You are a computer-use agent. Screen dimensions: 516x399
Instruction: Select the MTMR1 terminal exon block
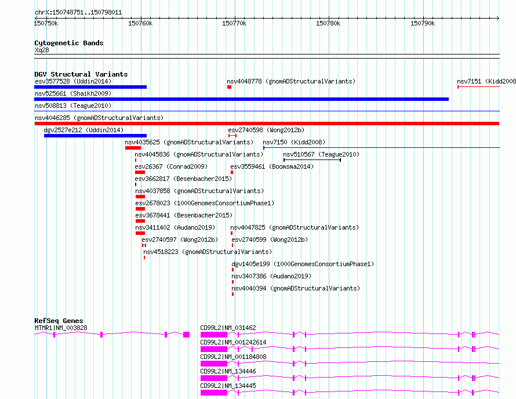[186, 335]
